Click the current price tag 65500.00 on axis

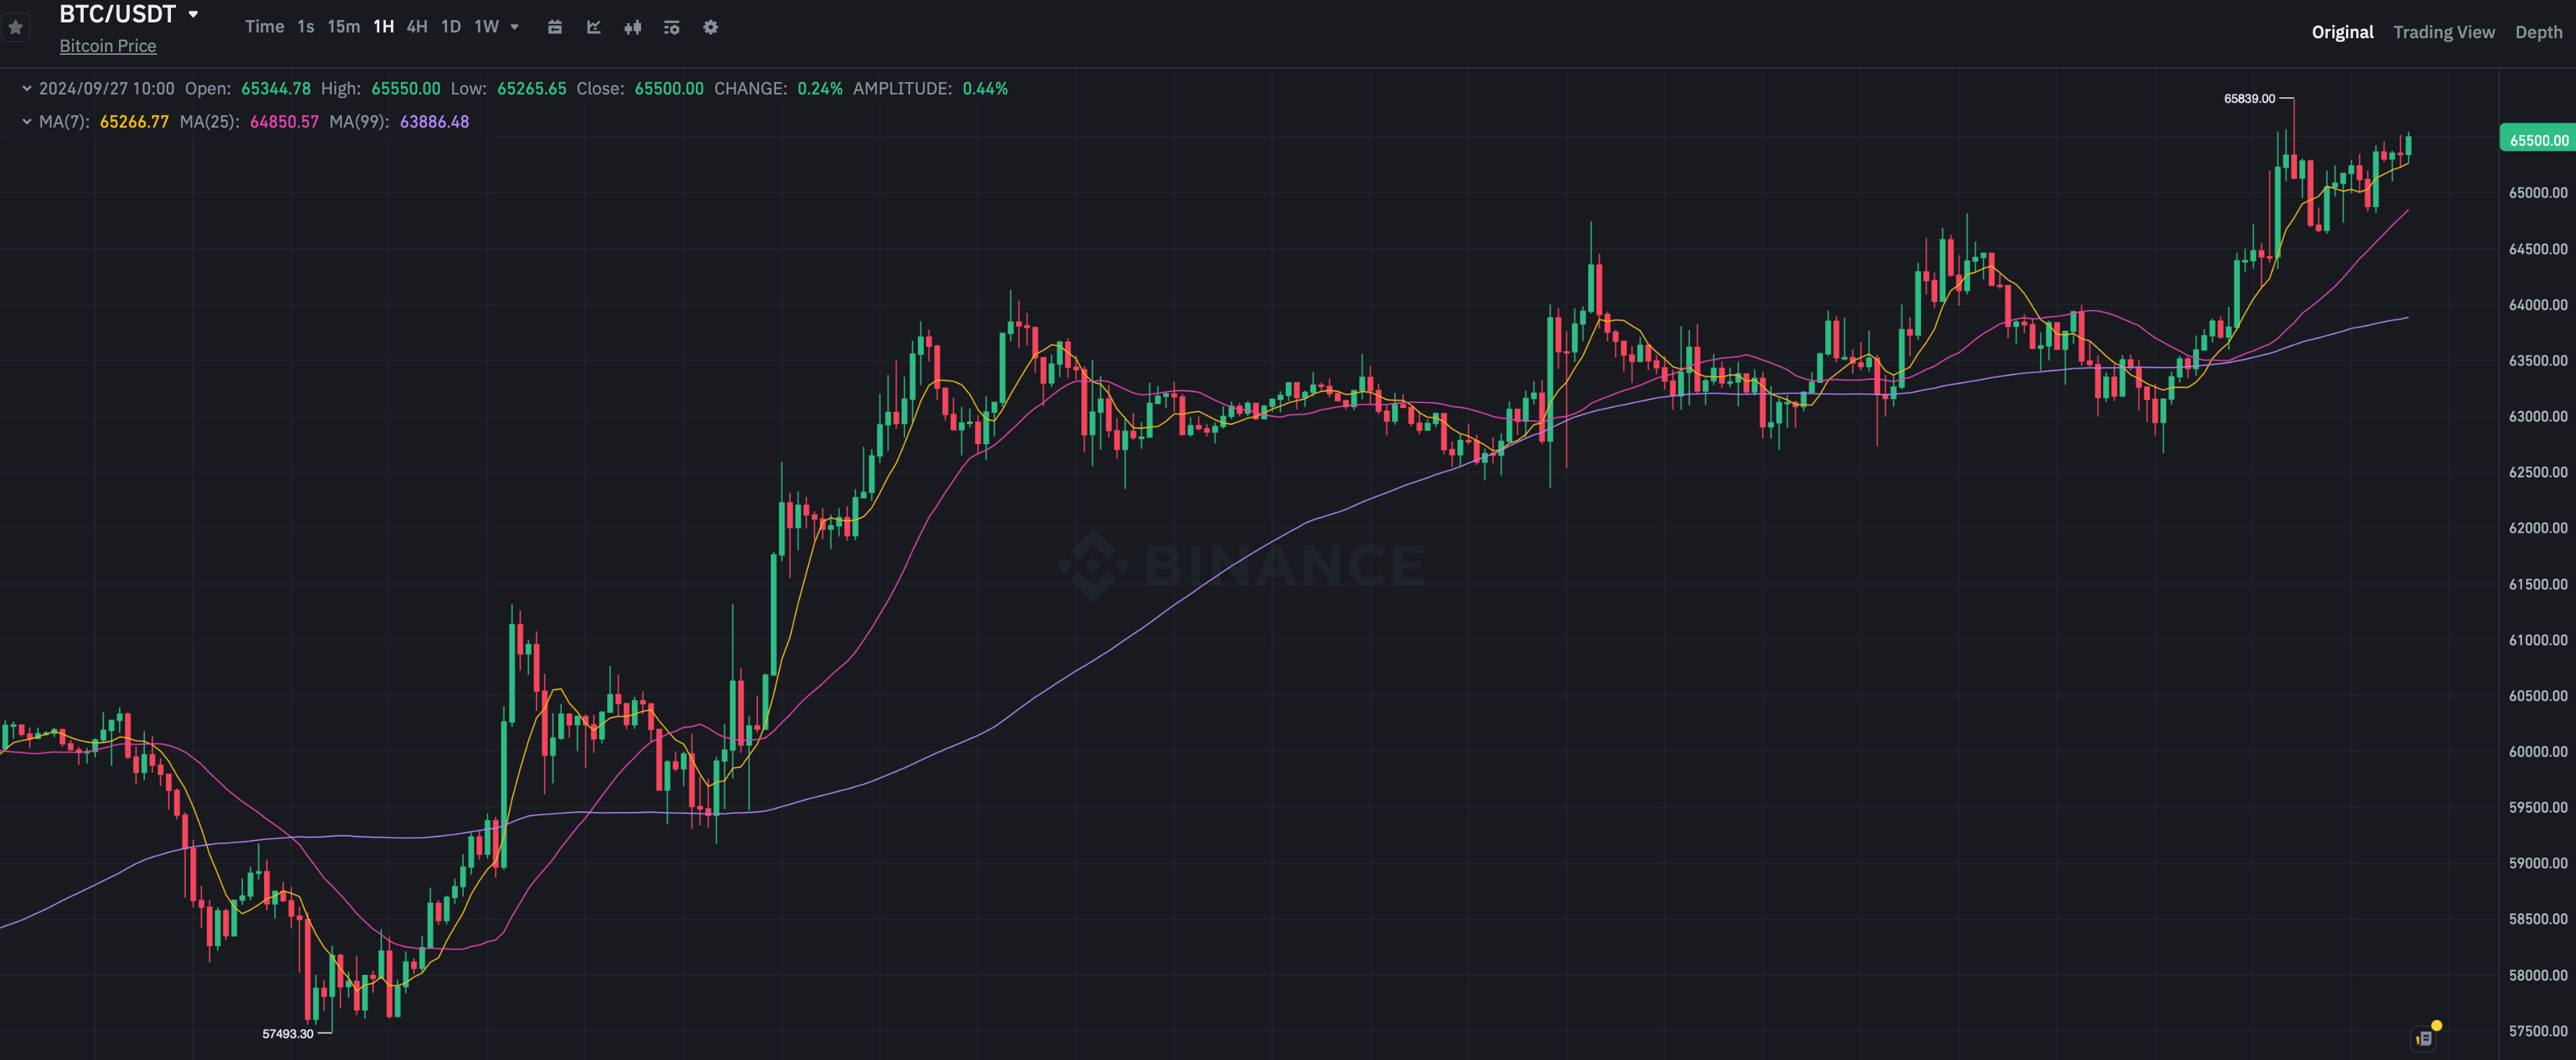[x=2538, y=140]
